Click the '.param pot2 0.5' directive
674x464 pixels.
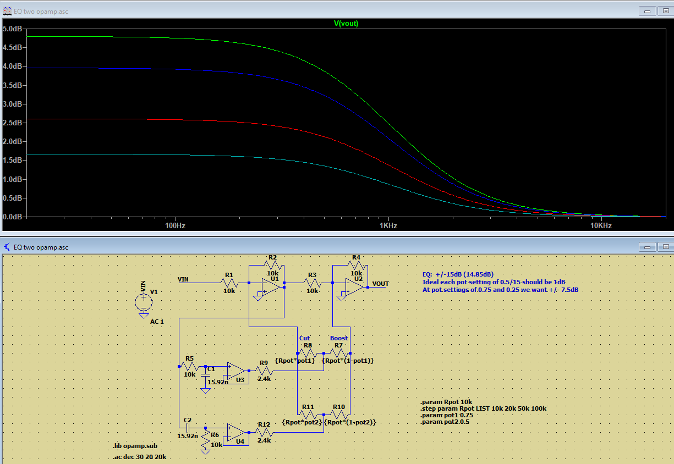pos(445,422)
